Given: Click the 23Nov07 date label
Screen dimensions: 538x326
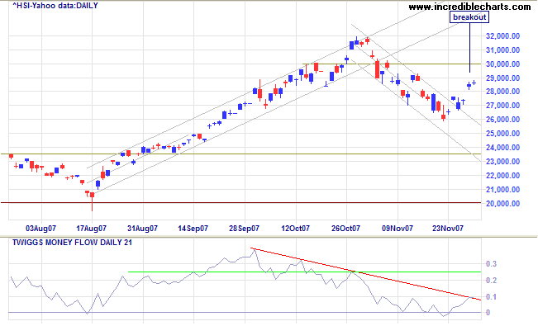Looking at the screenshot, I should tap(448, 229).
